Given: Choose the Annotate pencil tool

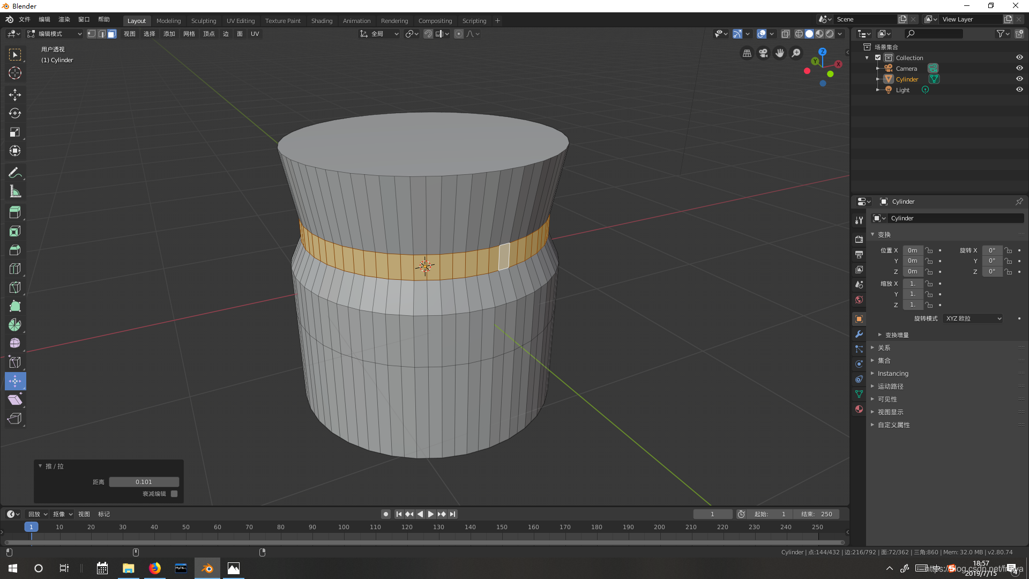Looking at the screenshot, I should tap(15, 173).
